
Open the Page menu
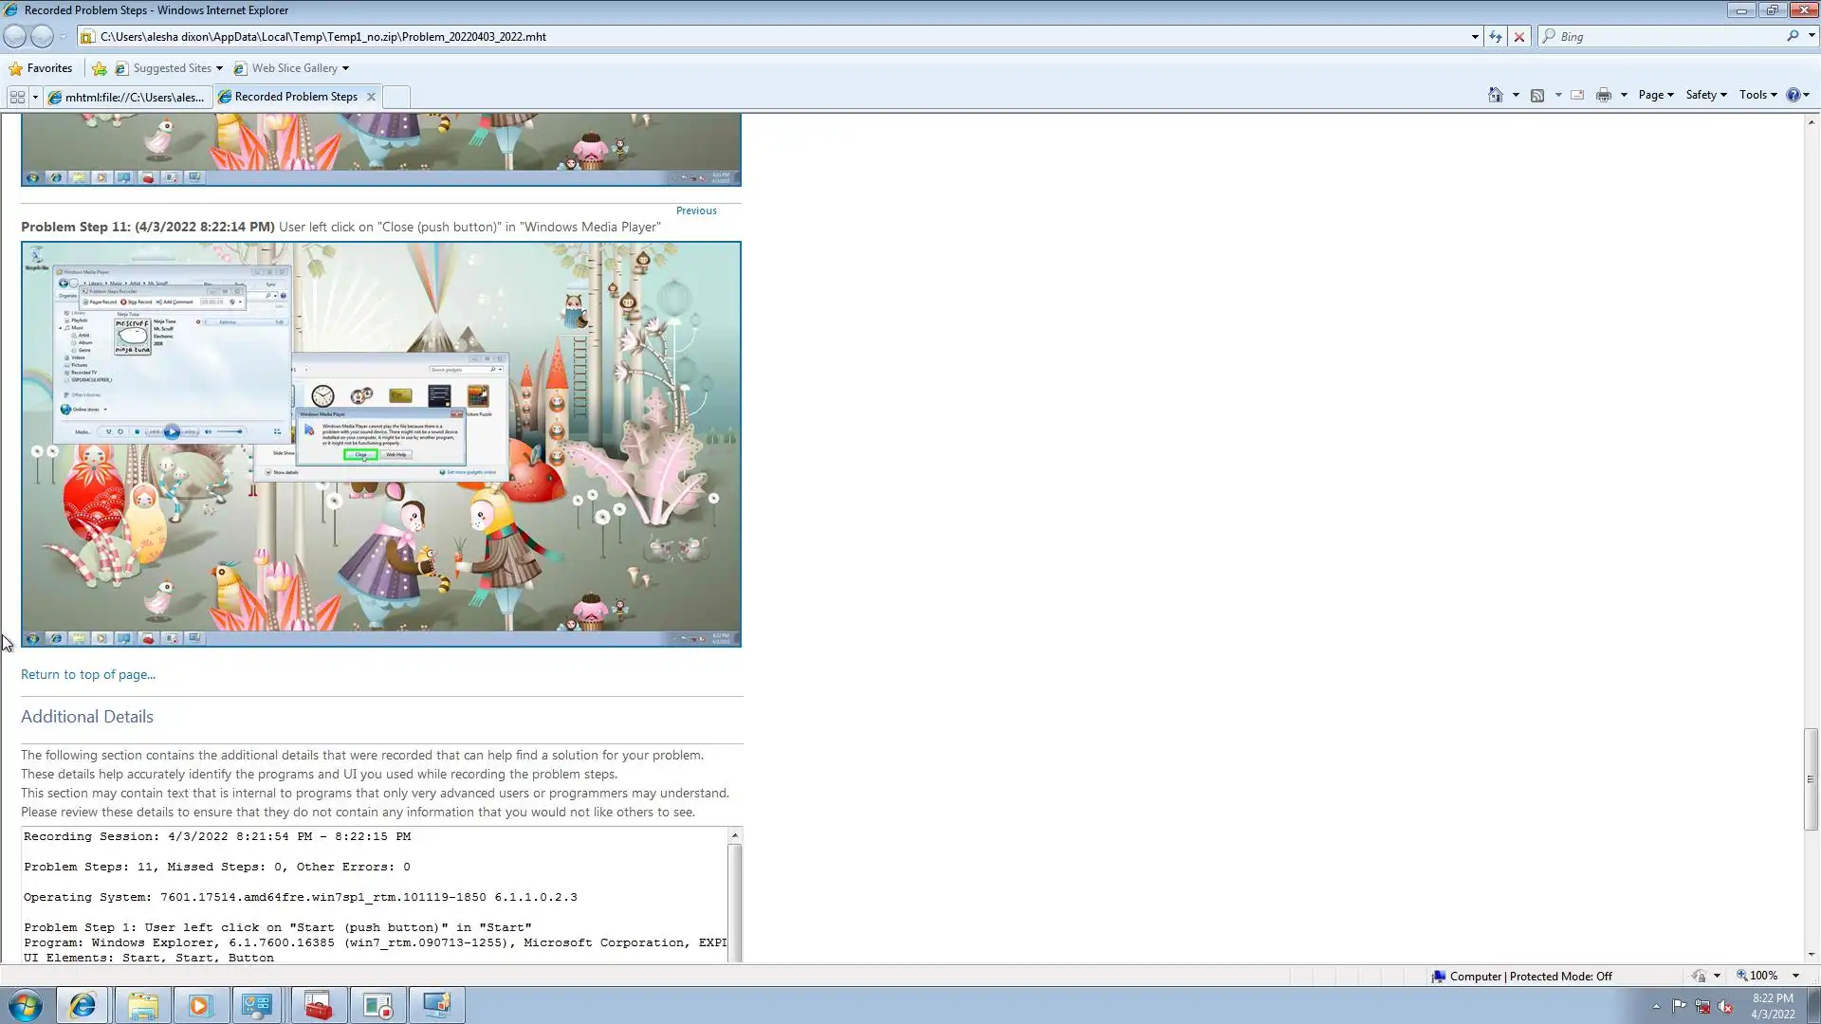coord(1655,95)
